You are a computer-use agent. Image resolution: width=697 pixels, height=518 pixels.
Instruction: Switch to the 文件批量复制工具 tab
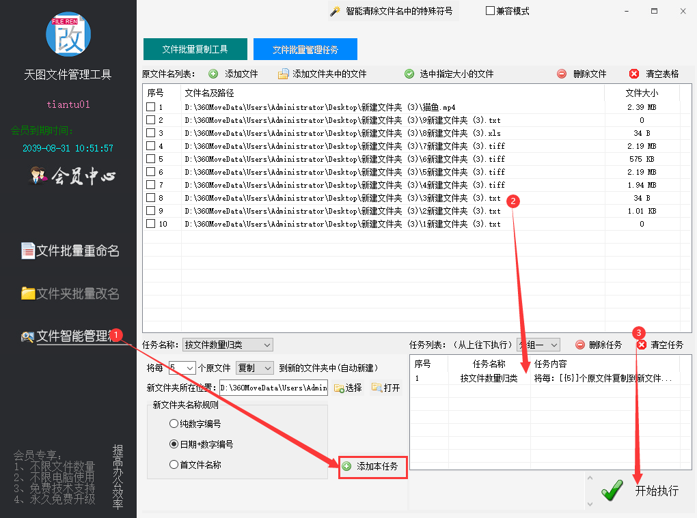[x=195, y=49]
